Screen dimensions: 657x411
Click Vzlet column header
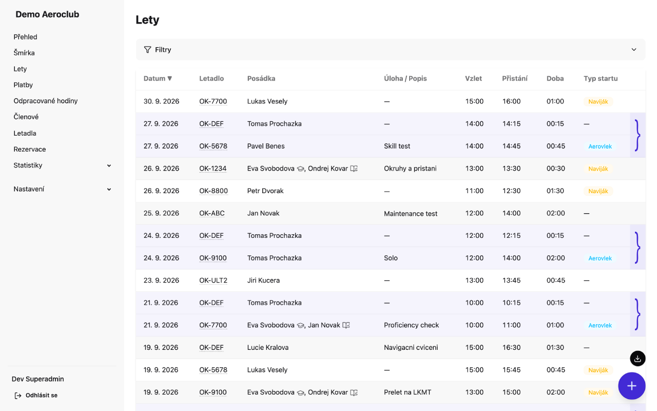[473, 79]
